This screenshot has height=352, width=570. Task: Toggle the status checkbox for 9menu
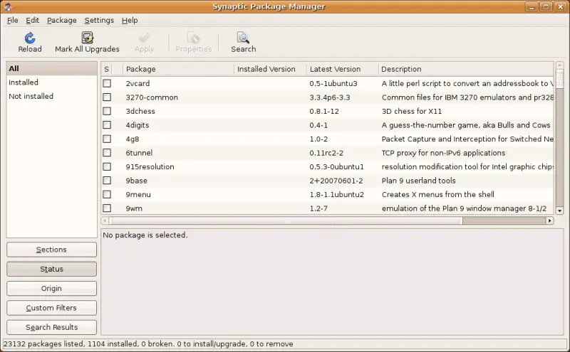(x=107, y=195)
